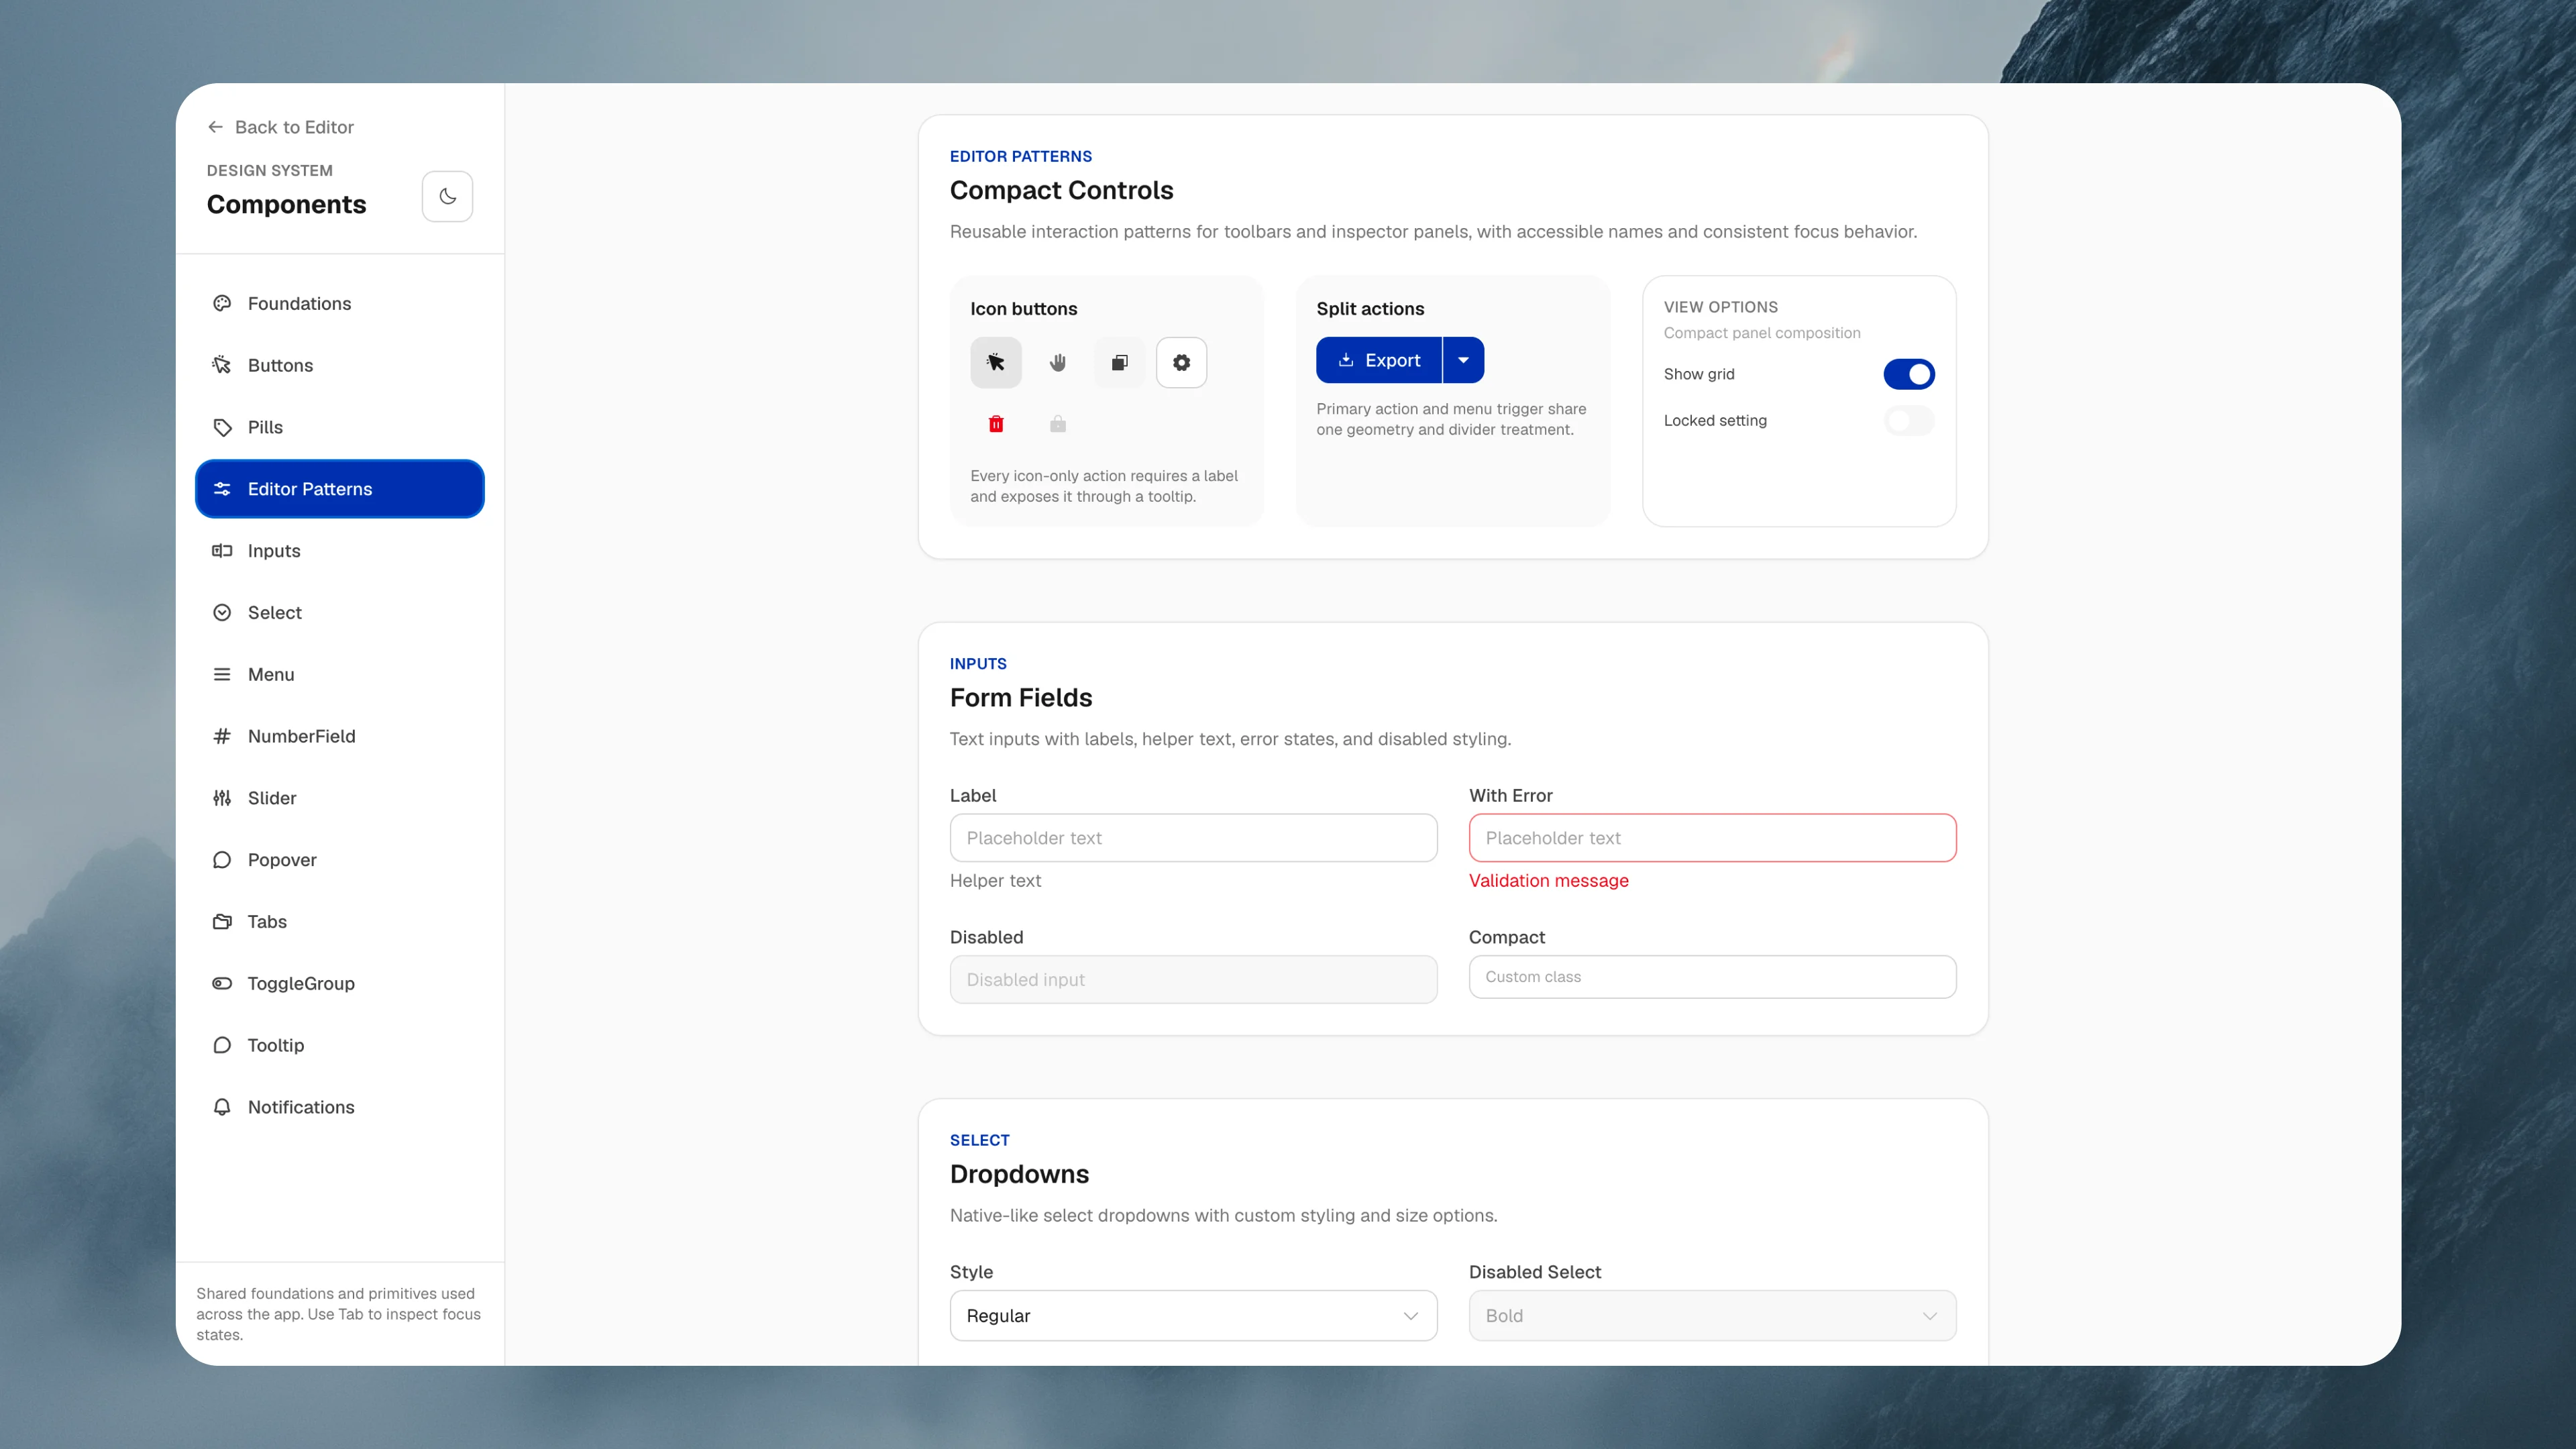The height and width of the screenshot is (1449, 2576).
Task: Focus the With Error input field
Action: pos(1712,838)
